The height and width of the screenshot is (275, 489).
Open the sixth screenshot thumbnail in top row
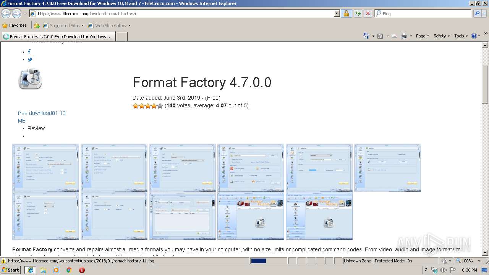[387, 168]
